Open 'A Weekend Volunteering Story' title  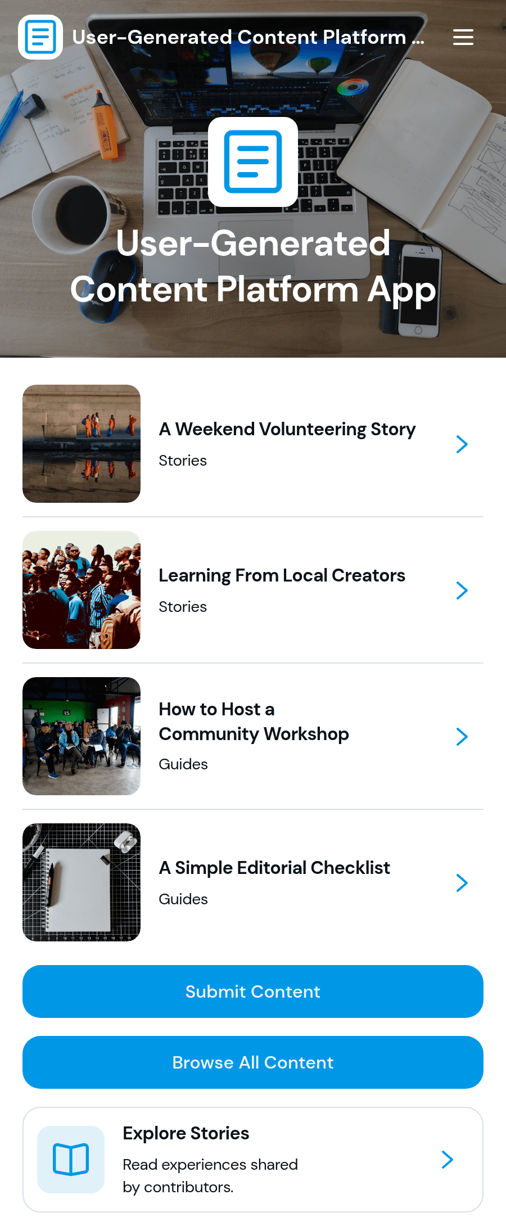[x=287, y=429]
